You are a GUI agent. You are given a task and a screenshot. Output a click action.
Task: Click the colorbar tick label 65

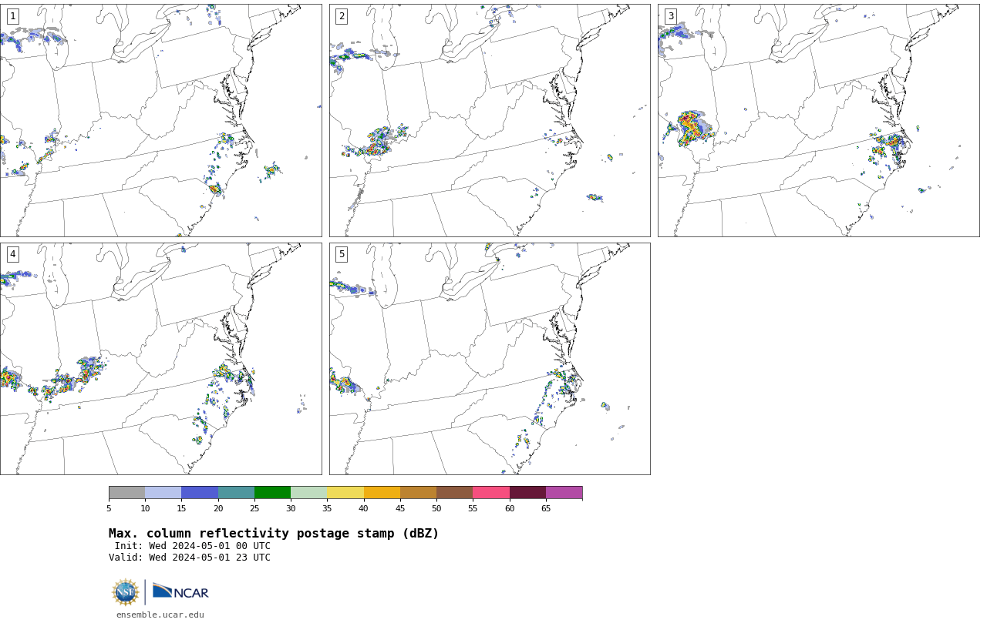pyautogui.click(x=546, y=508)
